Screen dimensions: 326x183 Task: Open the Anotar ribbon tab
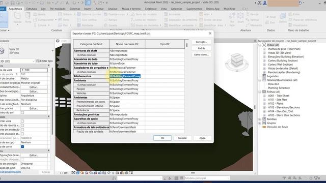pyautogui.click(x=99, y=9)
